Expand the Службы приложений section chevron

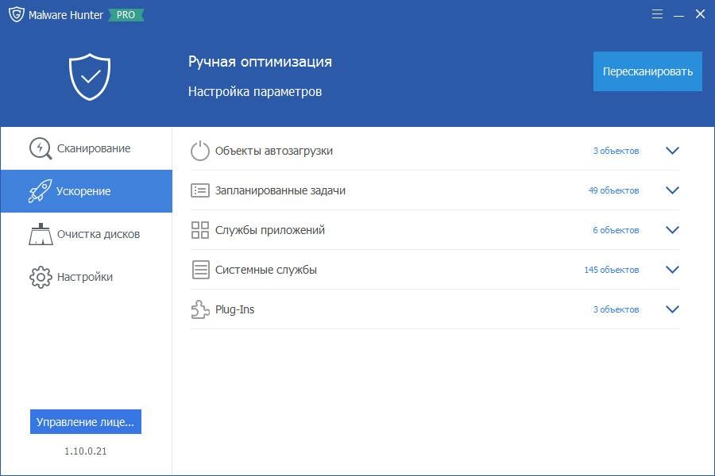pos(672,230)
